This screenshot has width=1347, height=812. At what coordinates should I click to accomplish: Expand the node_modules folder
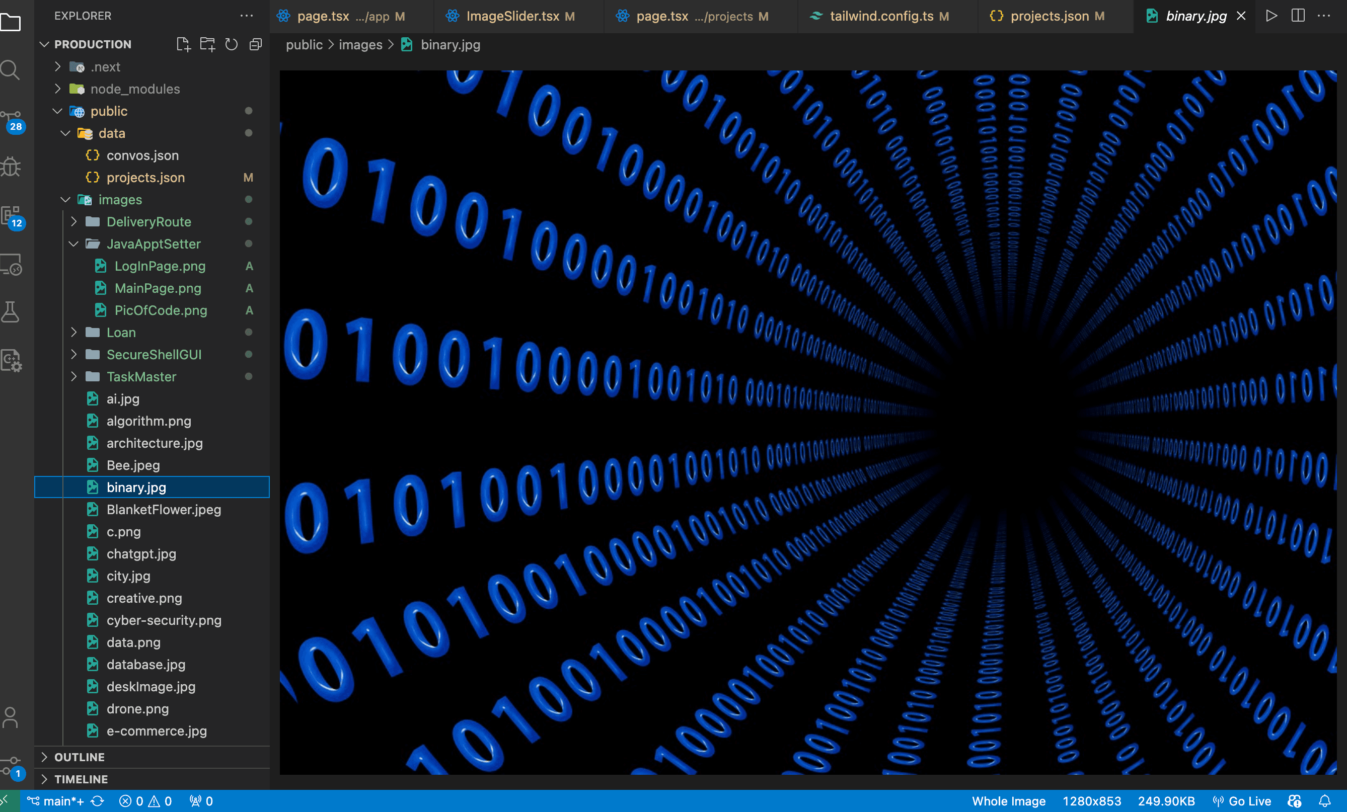[x=57, y=89]
